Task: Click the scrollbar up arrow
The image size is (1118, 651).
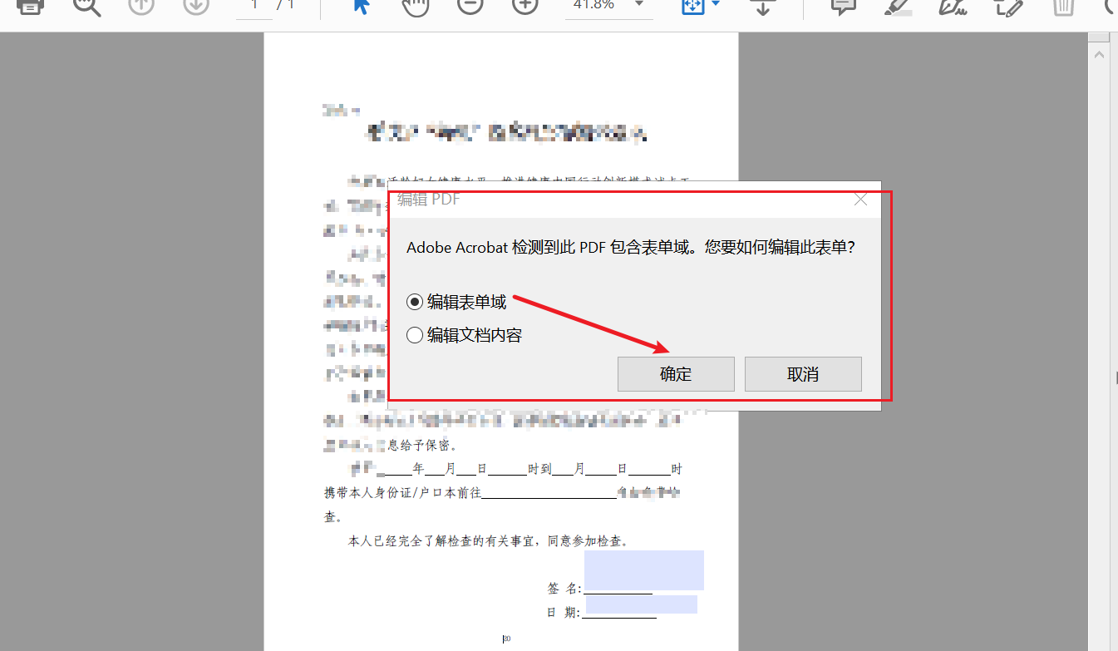Action: coord(1099,54)
